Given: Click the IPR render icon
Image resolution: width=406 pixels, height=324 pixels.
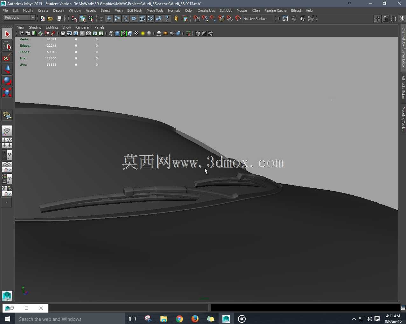Looking at the screenshot, I should click(x=302, y=19).
